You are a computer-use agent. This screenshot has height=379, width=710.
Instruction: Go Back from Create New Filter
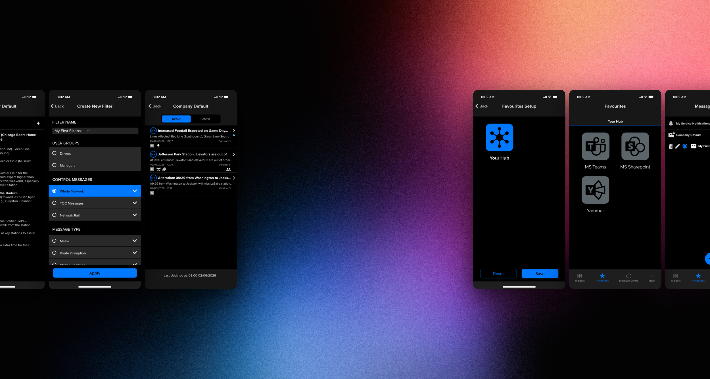(x=57, y=106)
